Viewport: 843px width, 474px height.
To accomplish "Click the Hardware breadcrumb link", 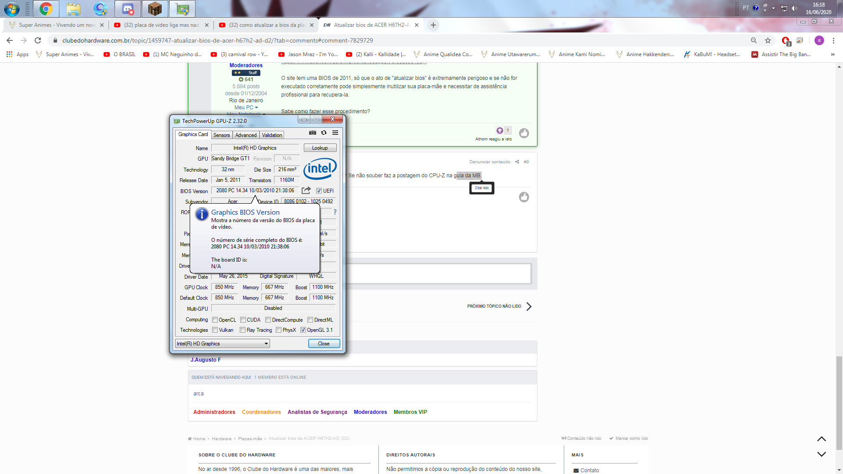I will click(x=221, y=439).
